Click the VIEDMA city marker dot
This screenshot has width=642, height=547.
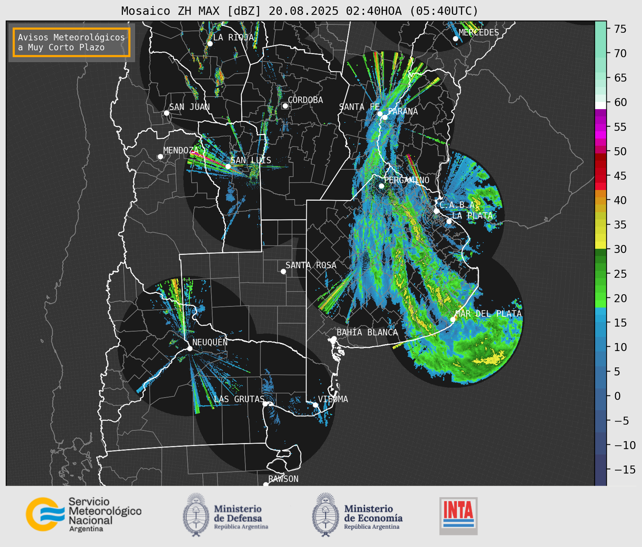pyautogui.click(x=315, y=405)
